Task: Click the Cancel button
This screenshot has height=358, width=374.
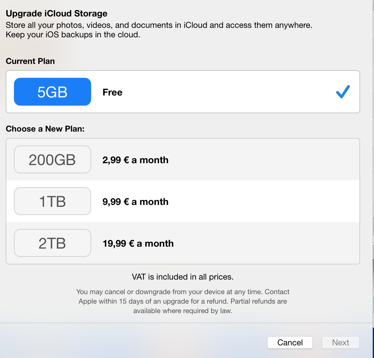Action: (x=290, y=343)
